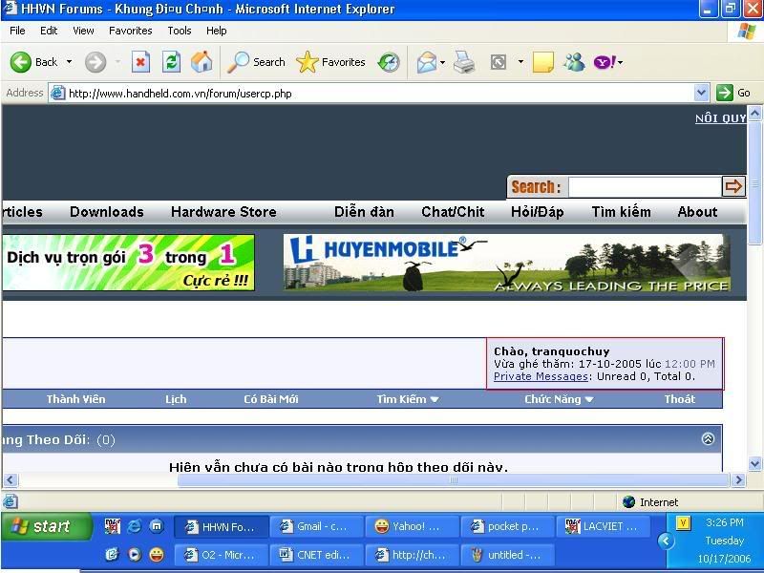Click the Refresh page icon
This screenshot has height=573, width=764.
(171, 62)
